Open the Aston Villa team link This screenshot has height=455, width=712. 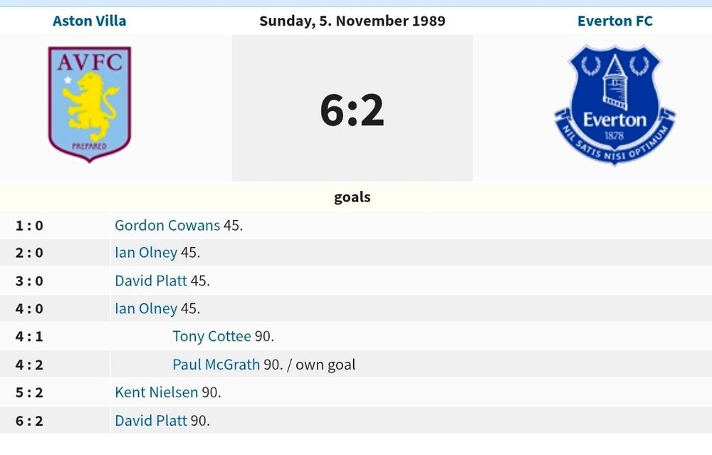pyautogui.click(x=90, y=21)
